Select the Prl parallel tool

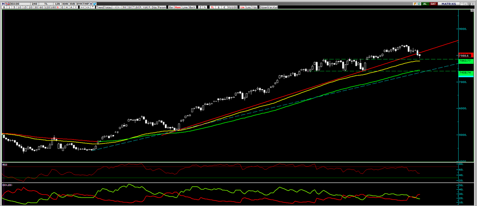point(125,8)
